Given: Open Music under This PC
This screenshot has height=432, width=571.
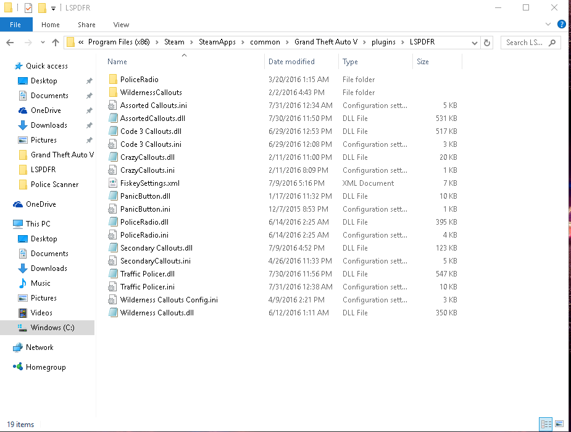Looking at the screenshot, I should [40, 283].
